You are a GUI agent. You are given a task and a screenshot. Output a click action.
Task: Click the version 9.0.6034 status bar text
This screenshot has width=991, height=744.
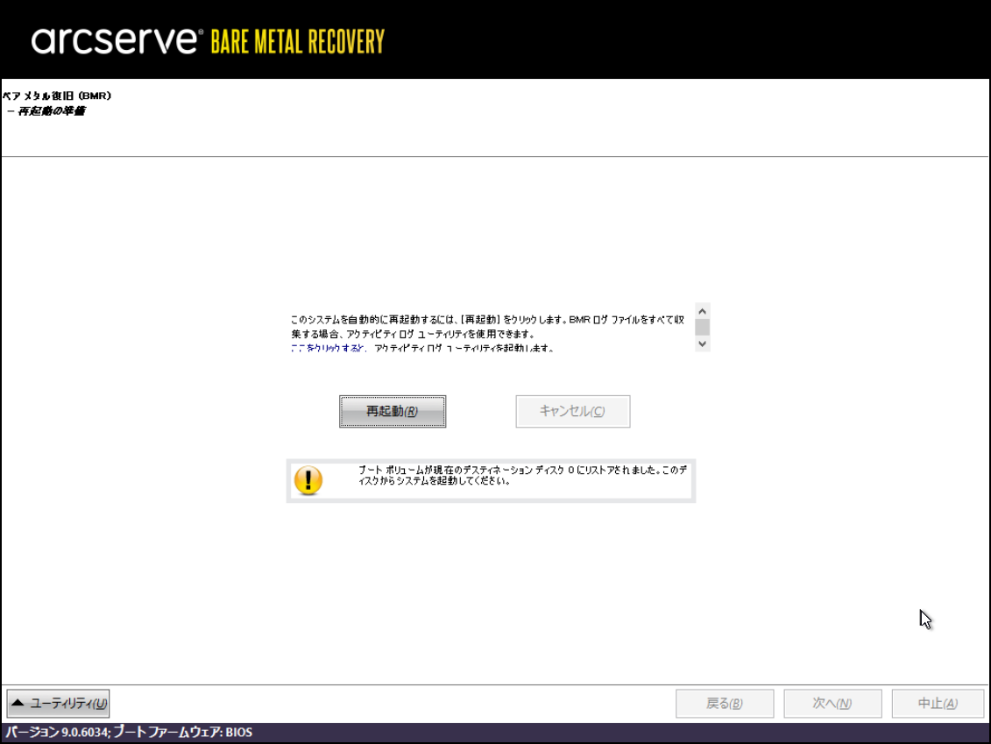(129, 732)
